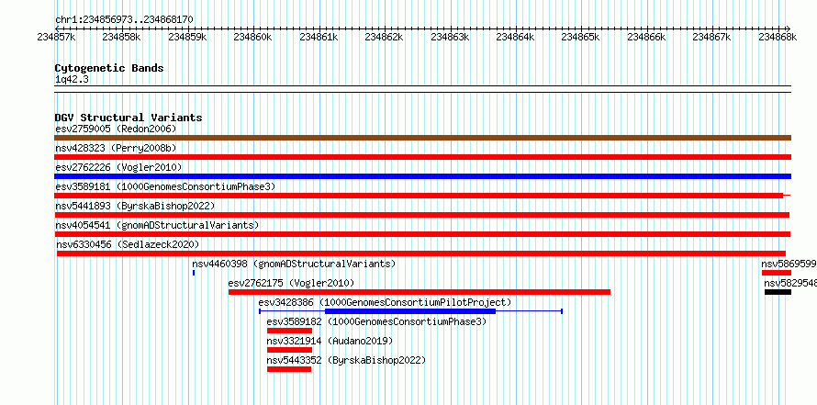Screen dimensions: 817x405
Task: Click the esv2759005 (Redon2006) label
Action: 116,129
